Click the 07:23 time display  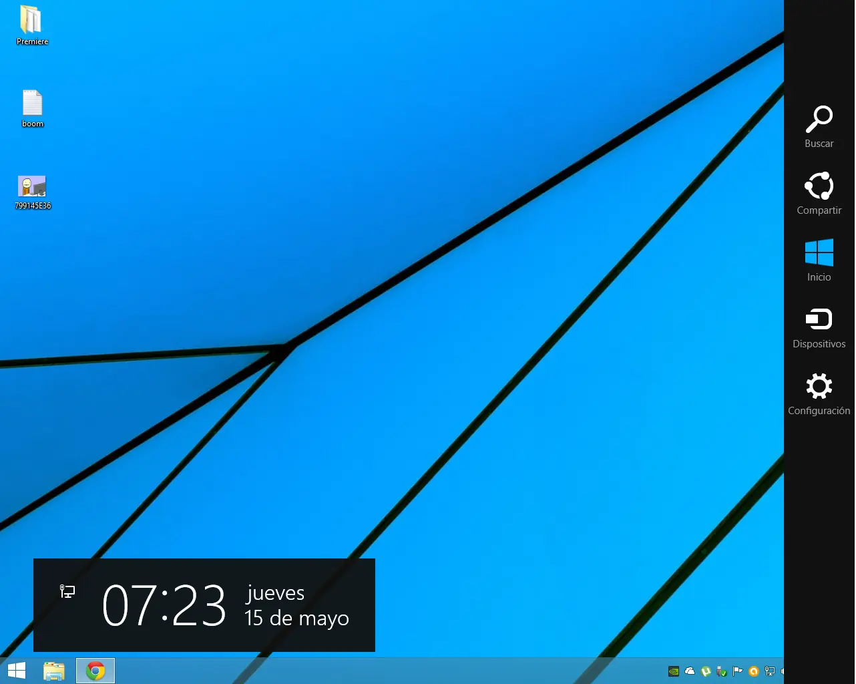tap(164, 605)
